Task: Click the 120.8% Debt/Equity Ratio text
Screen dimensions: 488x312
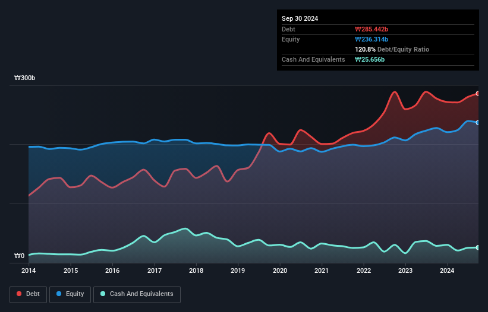Action: coord(392,49)
